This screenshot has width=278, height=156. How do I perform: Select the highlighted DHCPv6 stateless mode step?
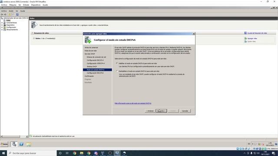97,70
